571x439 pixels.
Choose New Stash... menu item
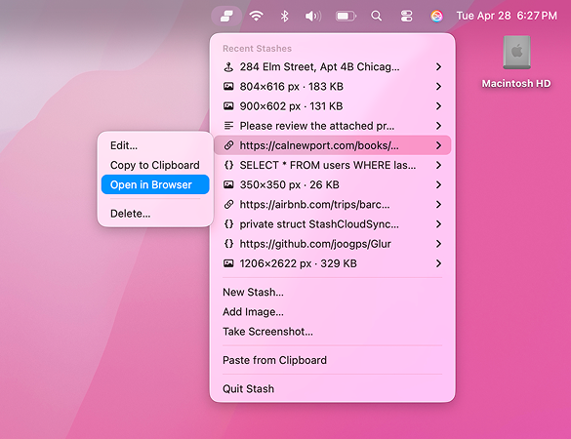[333, 292]
